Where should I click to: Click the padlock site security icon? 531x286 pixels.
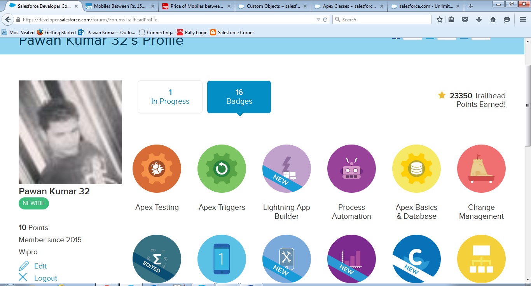[x=18, y=19]
